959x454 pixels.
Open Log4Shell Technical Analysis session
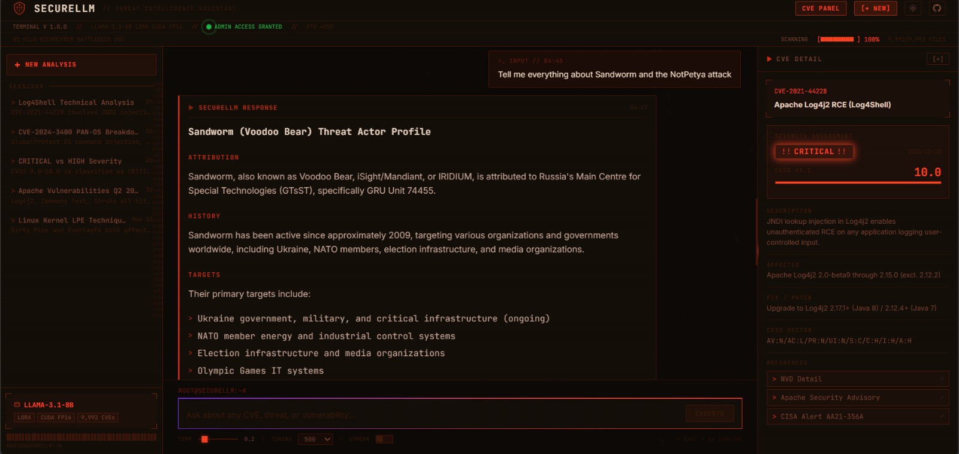(x=82, y=107)
